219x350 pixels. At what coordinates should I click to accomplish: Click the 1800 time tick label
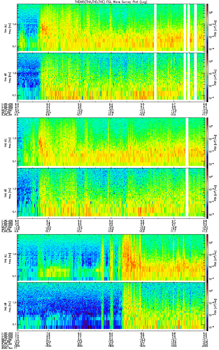[17, 346]
